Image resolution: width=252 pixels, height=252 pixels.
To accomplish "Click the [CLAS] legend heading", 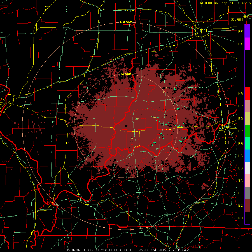I will 237,19.
